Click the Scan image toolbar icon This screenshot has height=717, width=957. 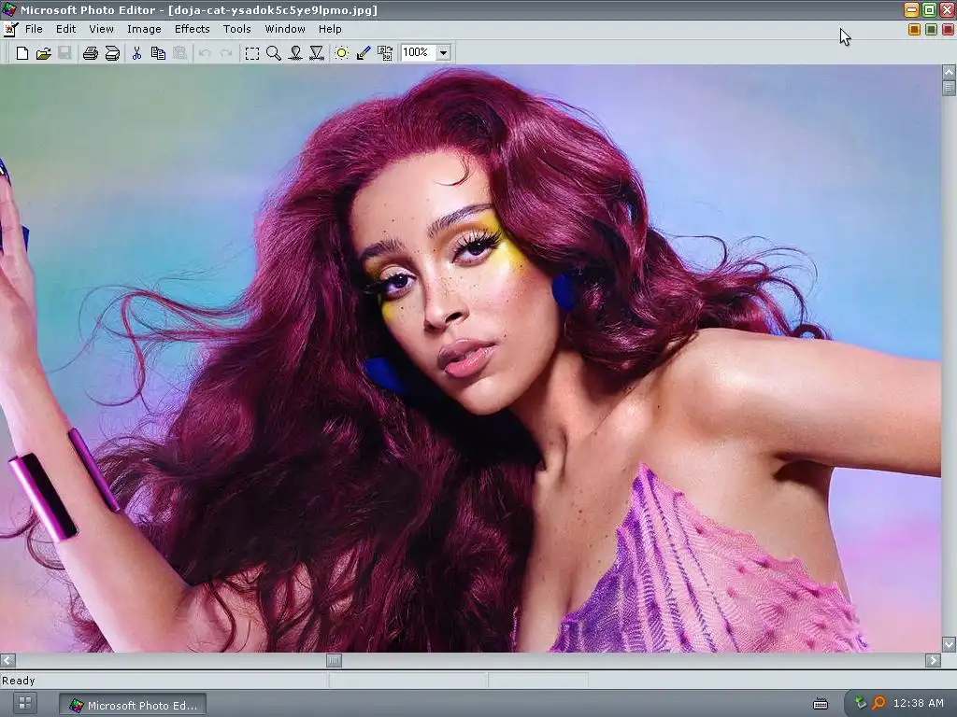tap(112, 53)
